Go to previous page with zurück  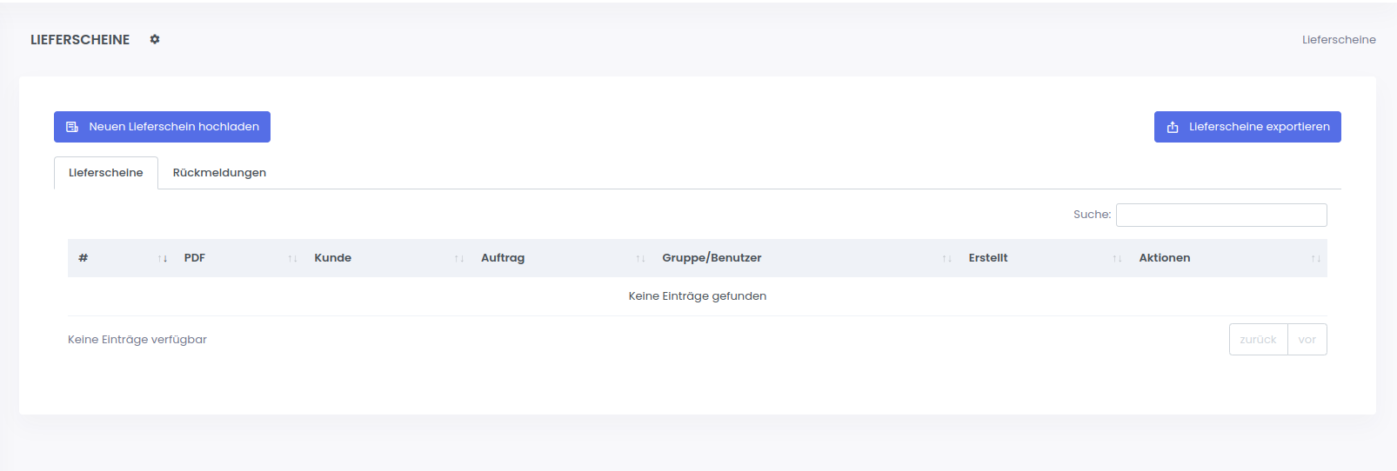point(1258,340)
